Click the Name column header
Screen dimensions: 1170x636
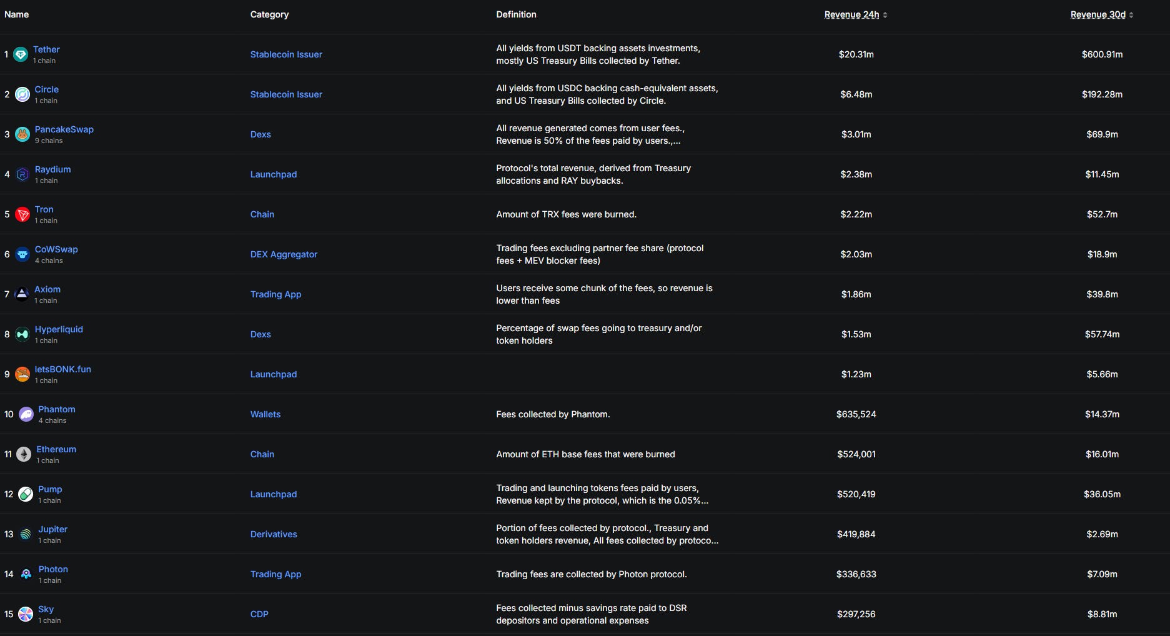point(17,14)
